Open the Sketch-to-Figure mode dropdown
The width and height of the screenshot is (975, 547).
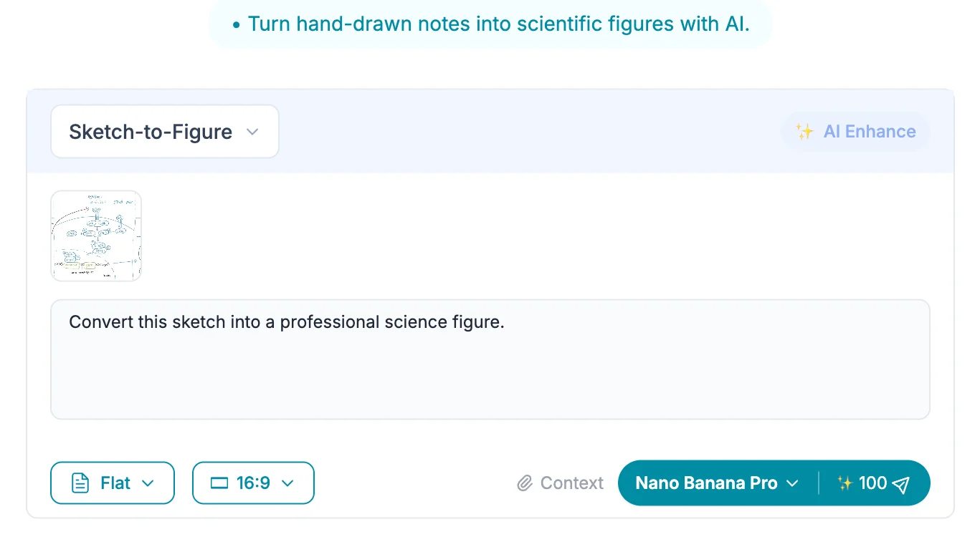(x=164, y=132)
